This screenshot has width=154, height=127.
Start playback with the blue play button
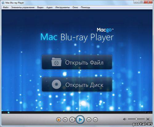[80, 119]
